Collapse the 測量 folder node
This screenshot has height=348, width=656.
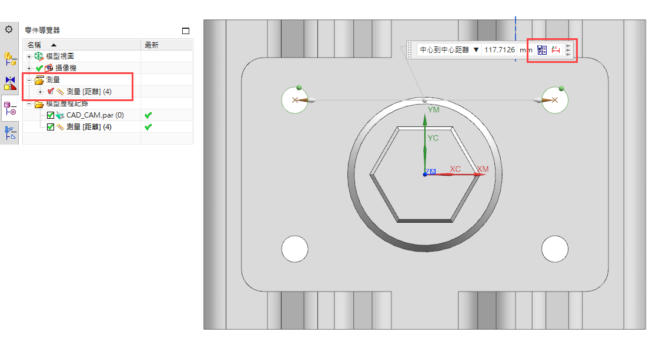(x=29, y=80)
